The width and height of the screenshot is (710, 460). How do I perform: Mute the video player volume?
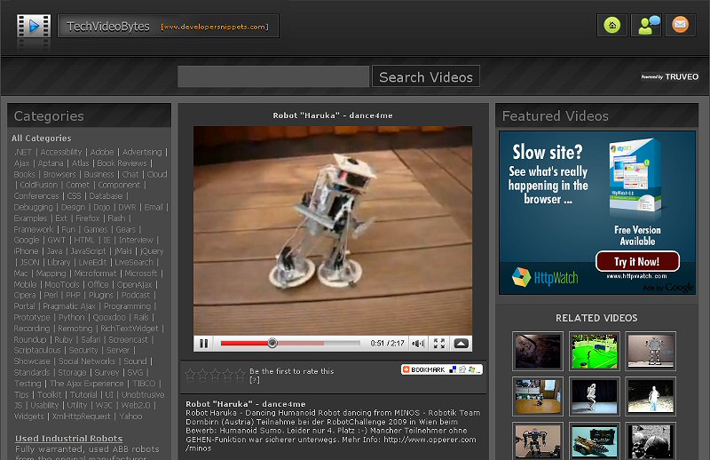(418, 343)
